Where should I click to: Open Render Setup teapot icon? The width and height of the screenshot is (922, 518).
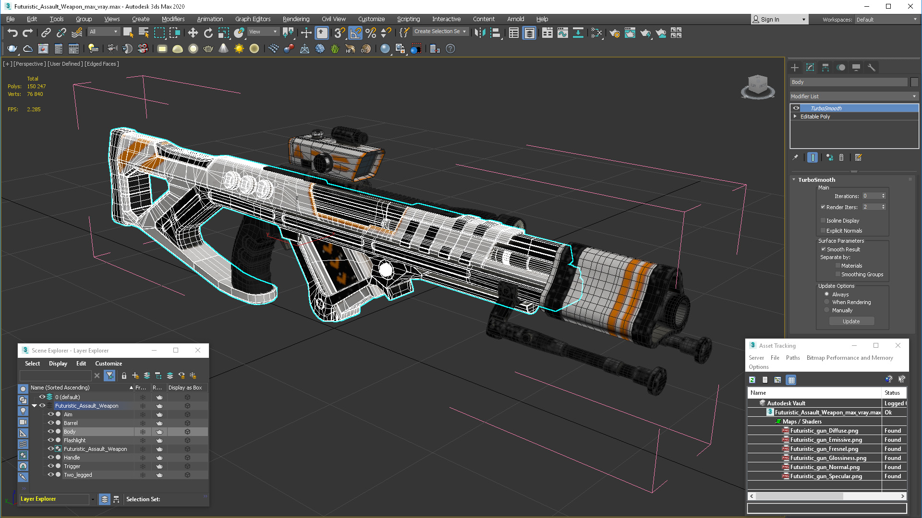614,33
